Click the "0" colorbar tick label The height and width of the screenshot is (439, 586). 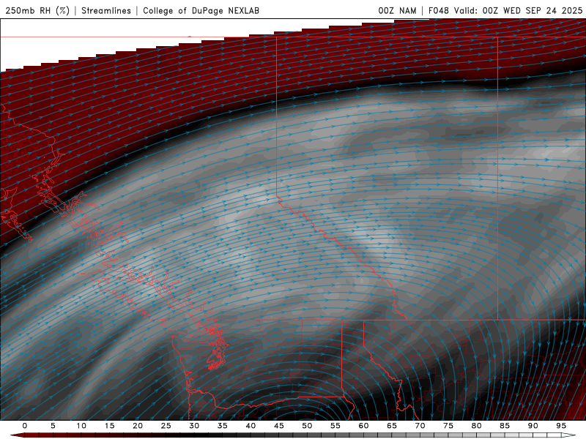point(25,426)
